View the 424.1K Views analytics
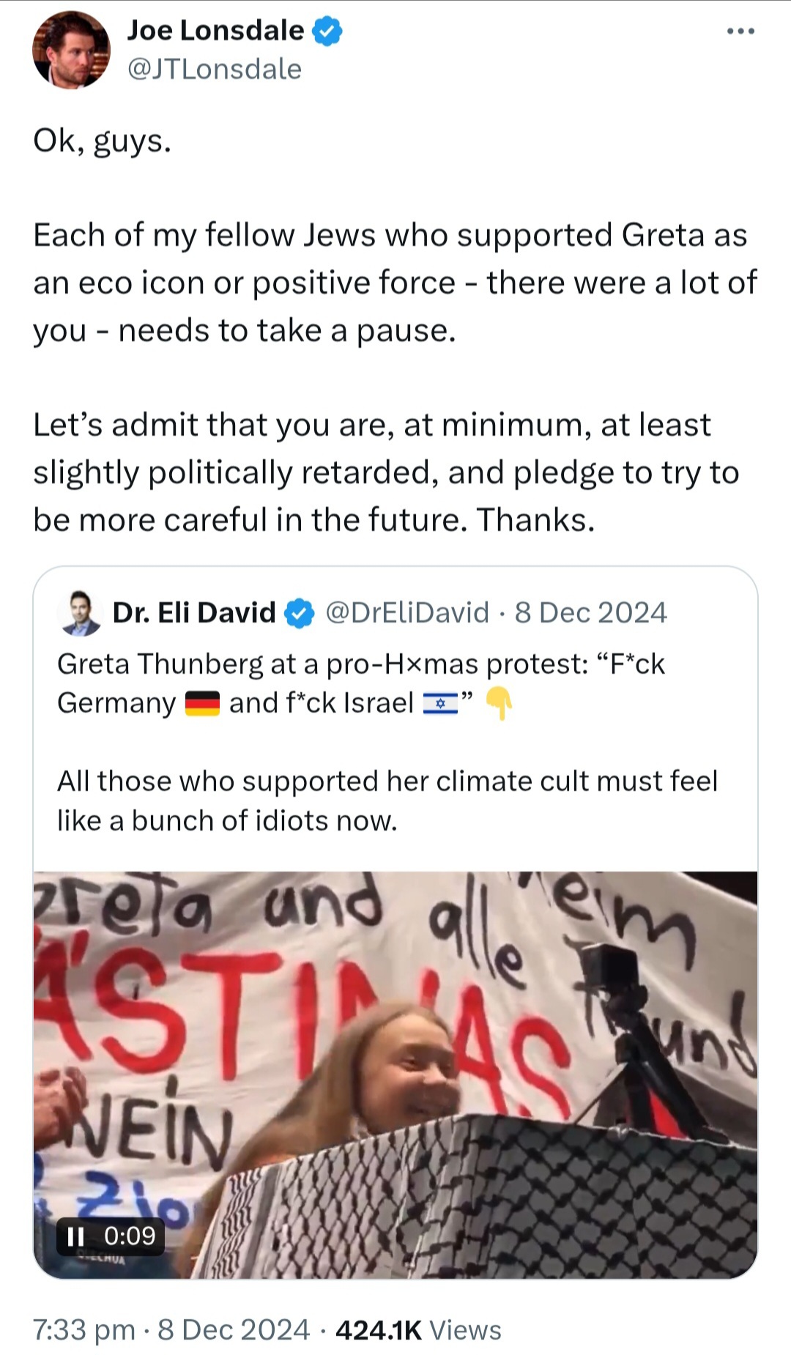 coord(418,1330)
